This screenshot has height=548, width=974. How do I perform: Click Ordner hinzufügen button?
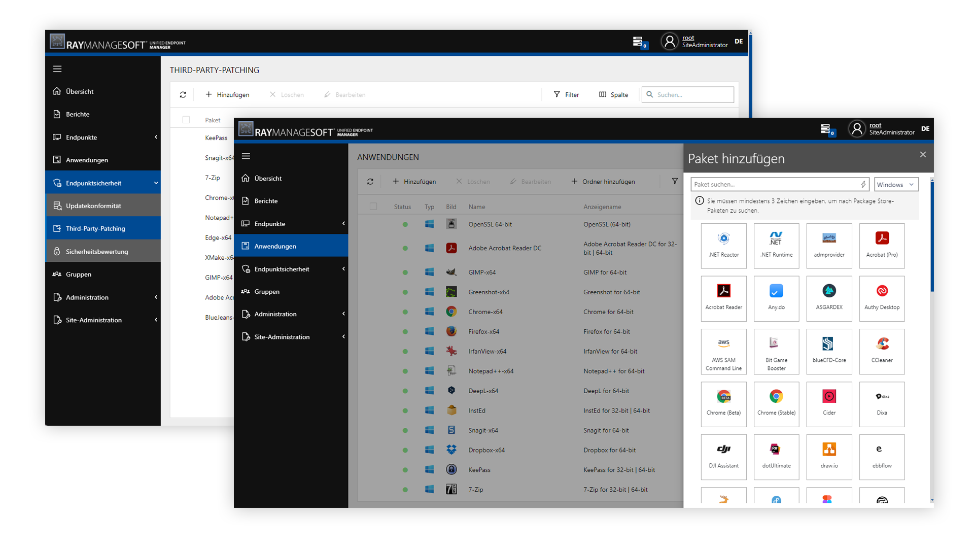pos(603,182)
